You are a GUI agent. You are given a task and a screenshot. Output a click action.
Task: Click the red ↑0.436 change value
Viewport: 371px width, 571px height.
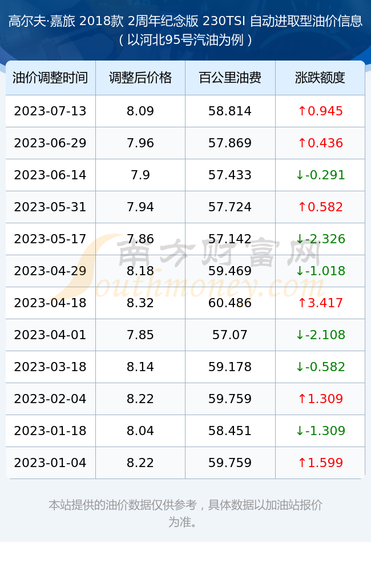pos(320,143)
